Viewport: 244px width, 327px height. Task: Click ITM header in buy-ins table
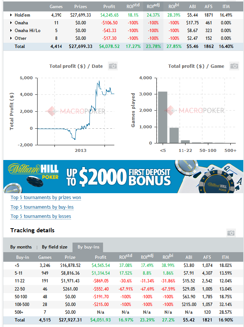[225, 257]
